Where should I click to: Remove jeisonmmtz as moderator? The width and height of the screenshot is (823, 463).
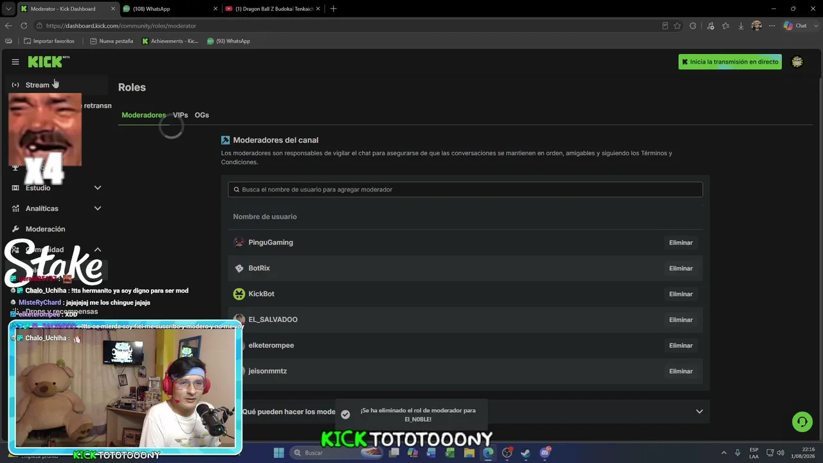[681, 371]
